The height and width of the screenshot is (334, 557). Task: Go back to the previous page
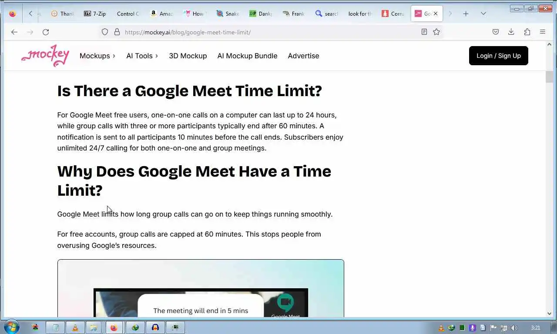coord(14,32)
